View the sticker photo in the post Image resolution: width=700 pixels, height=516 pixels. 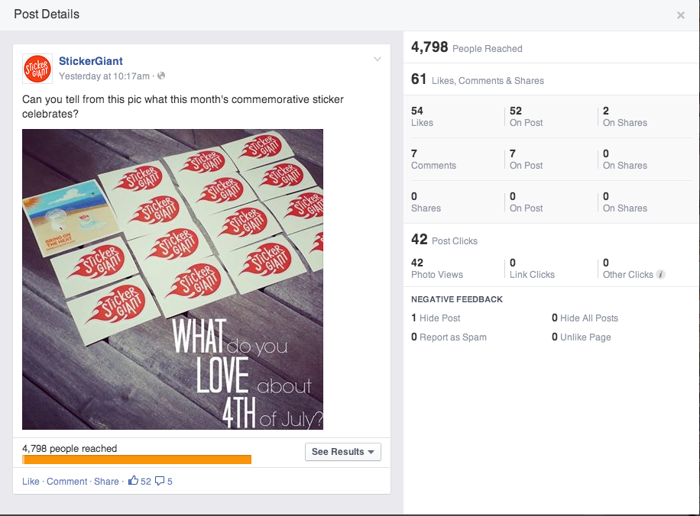click(172, 279)
